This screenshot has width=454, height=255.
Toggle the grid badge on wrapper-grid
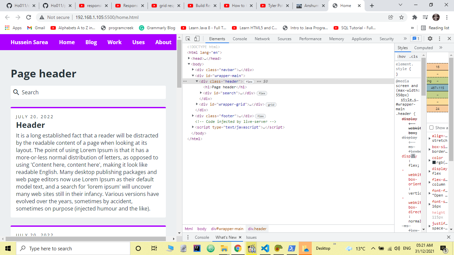271,105
